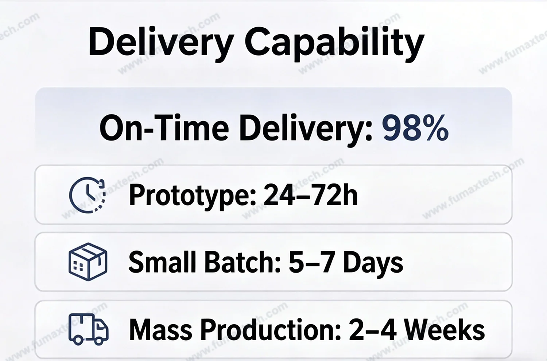Select the 24–72h prototype lead time

coord(310,195)
